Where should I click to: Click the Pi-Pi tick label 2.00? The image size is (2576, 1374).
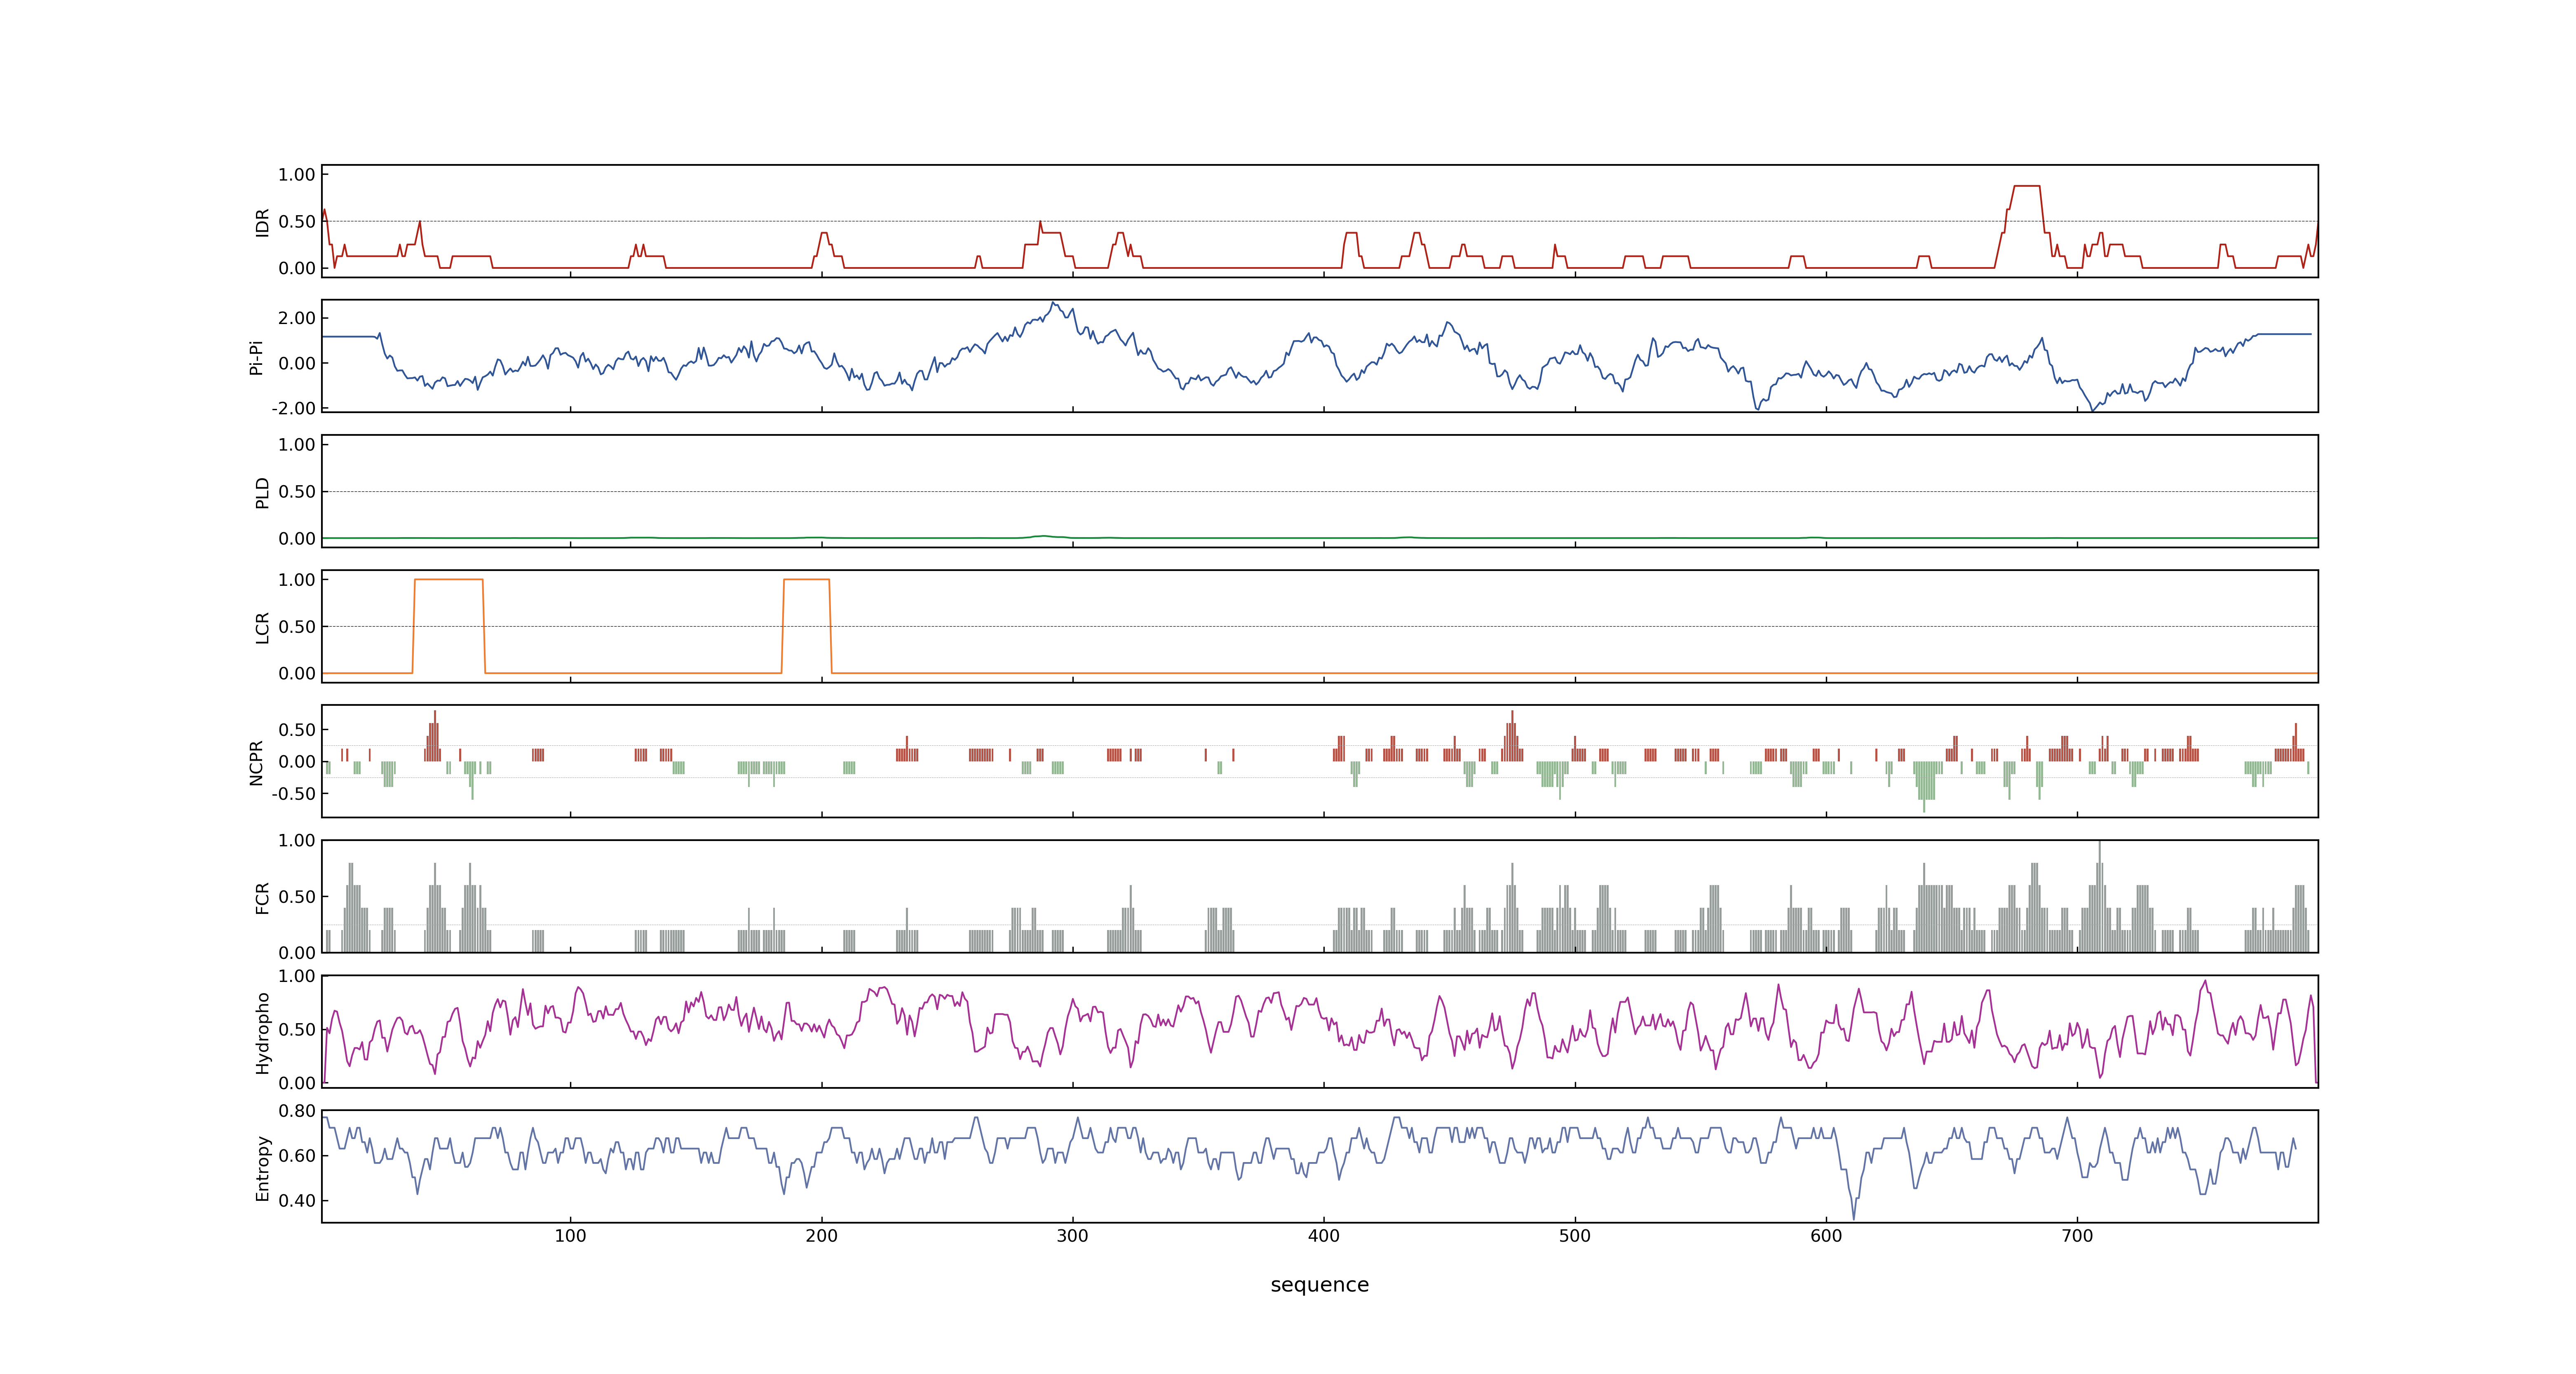(297, 318)
